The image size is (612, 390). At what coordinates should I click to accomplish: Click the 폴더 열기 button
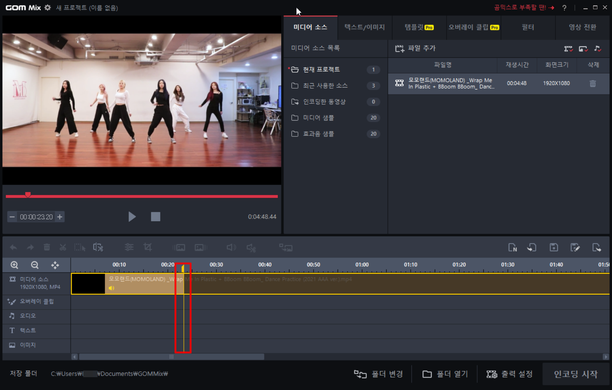coord(445,374)
